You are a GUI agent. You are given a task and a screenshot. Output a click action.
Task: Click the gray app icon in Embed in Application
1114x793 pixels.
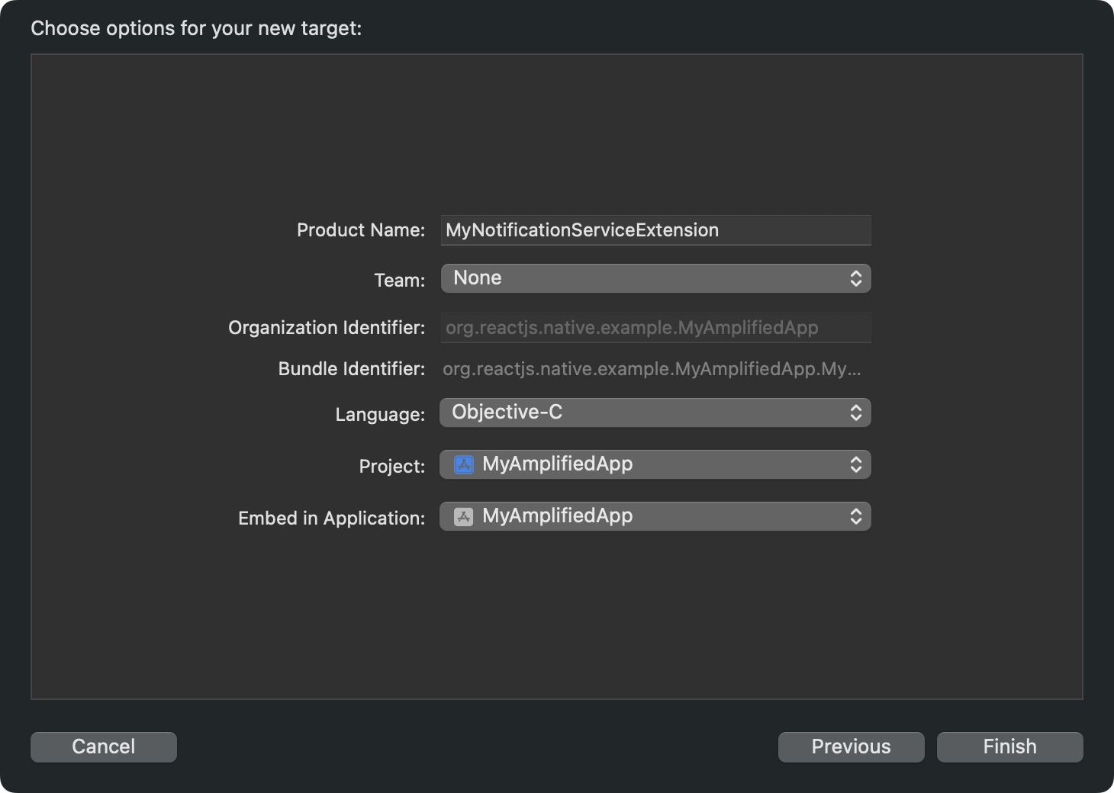coord(464,516)
